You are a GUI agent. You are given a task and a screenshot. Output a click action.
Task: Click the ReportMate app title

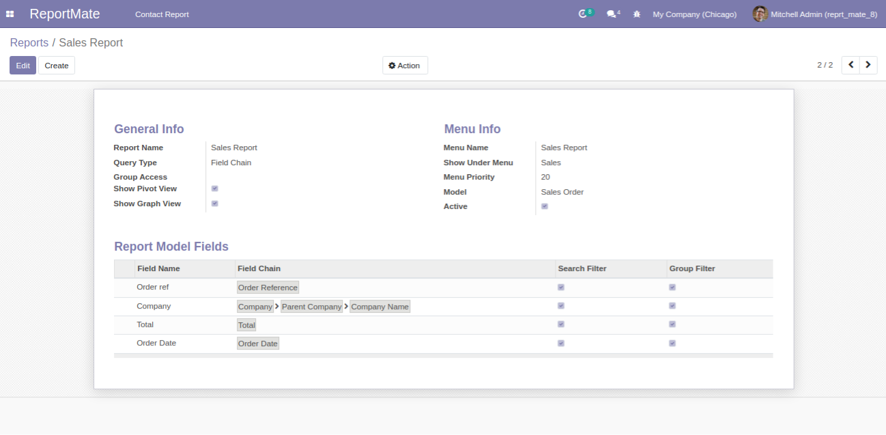click(65, 14)
